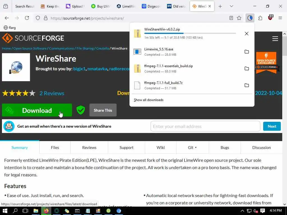The image size is (287, 215).
Task: Open the Gnutella breadcrumb
Action: click(103, 48)
